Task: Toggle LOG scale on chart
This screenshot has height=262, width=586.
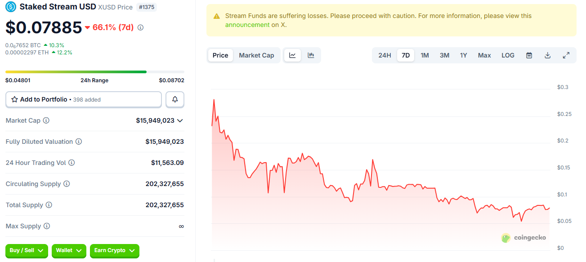Action: pyautogui.click(x=508, y=55)
